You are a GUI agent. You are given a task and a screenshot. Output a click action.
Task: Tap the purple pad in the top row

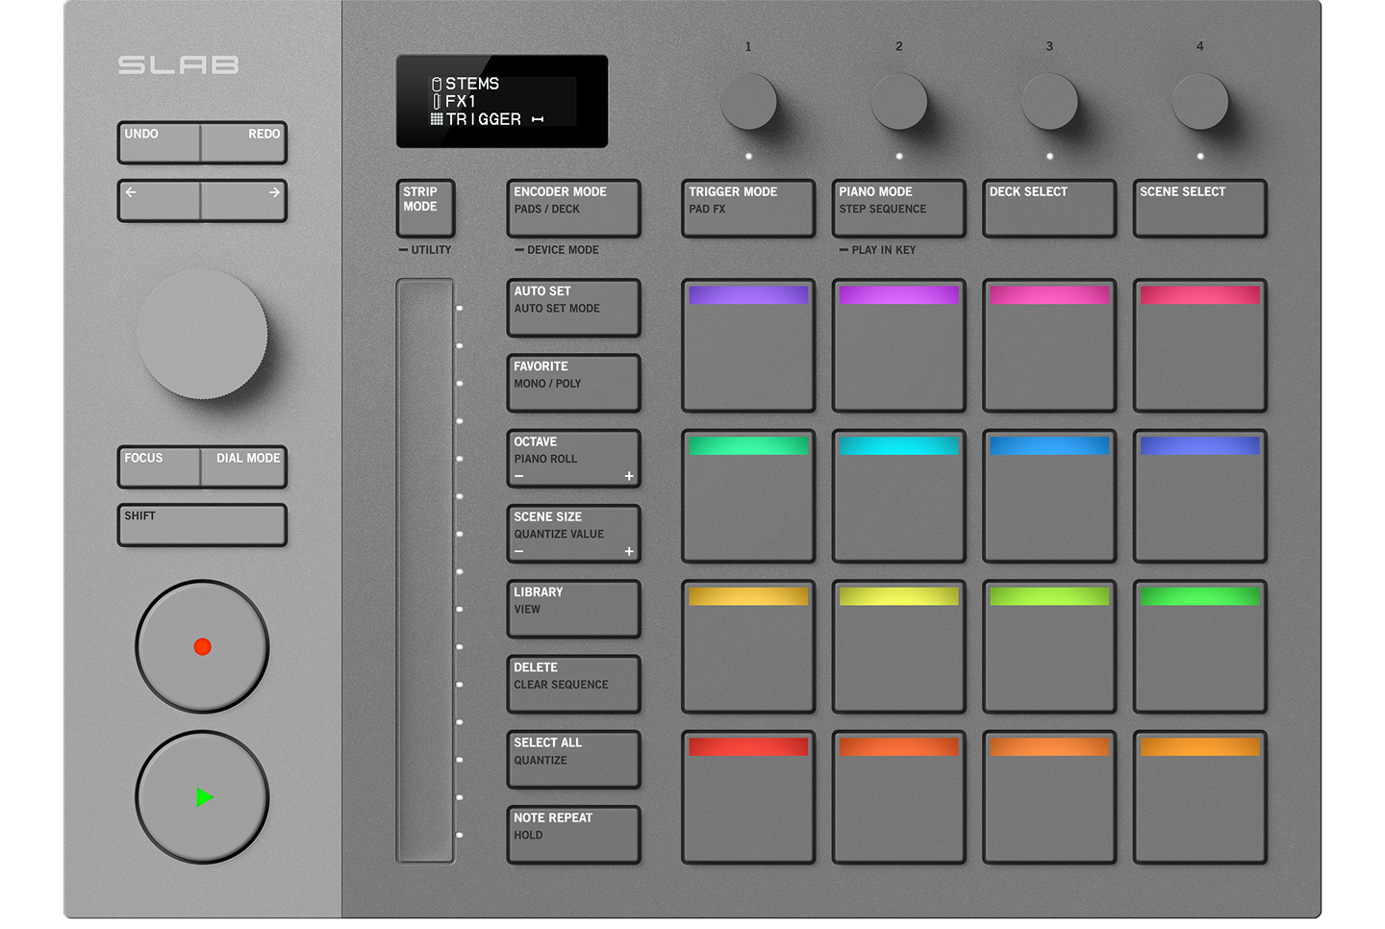[x=748, y=346]
